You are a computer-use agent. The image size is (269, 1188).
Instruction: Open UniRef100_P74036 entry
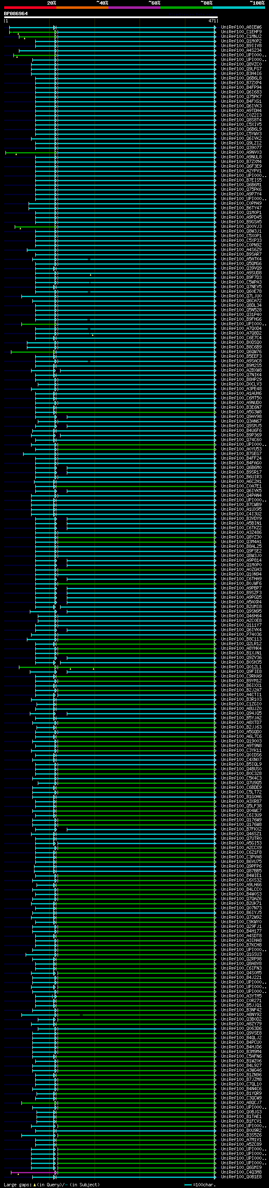point(241,635)
